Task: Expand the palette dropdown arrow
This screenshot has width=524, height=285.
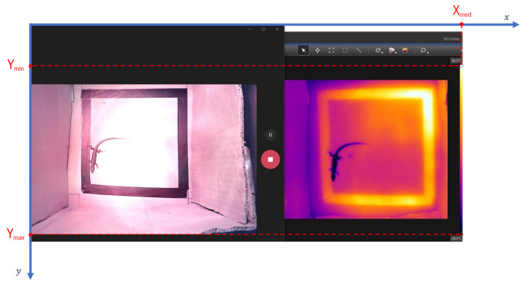Action: click(396, 52)
